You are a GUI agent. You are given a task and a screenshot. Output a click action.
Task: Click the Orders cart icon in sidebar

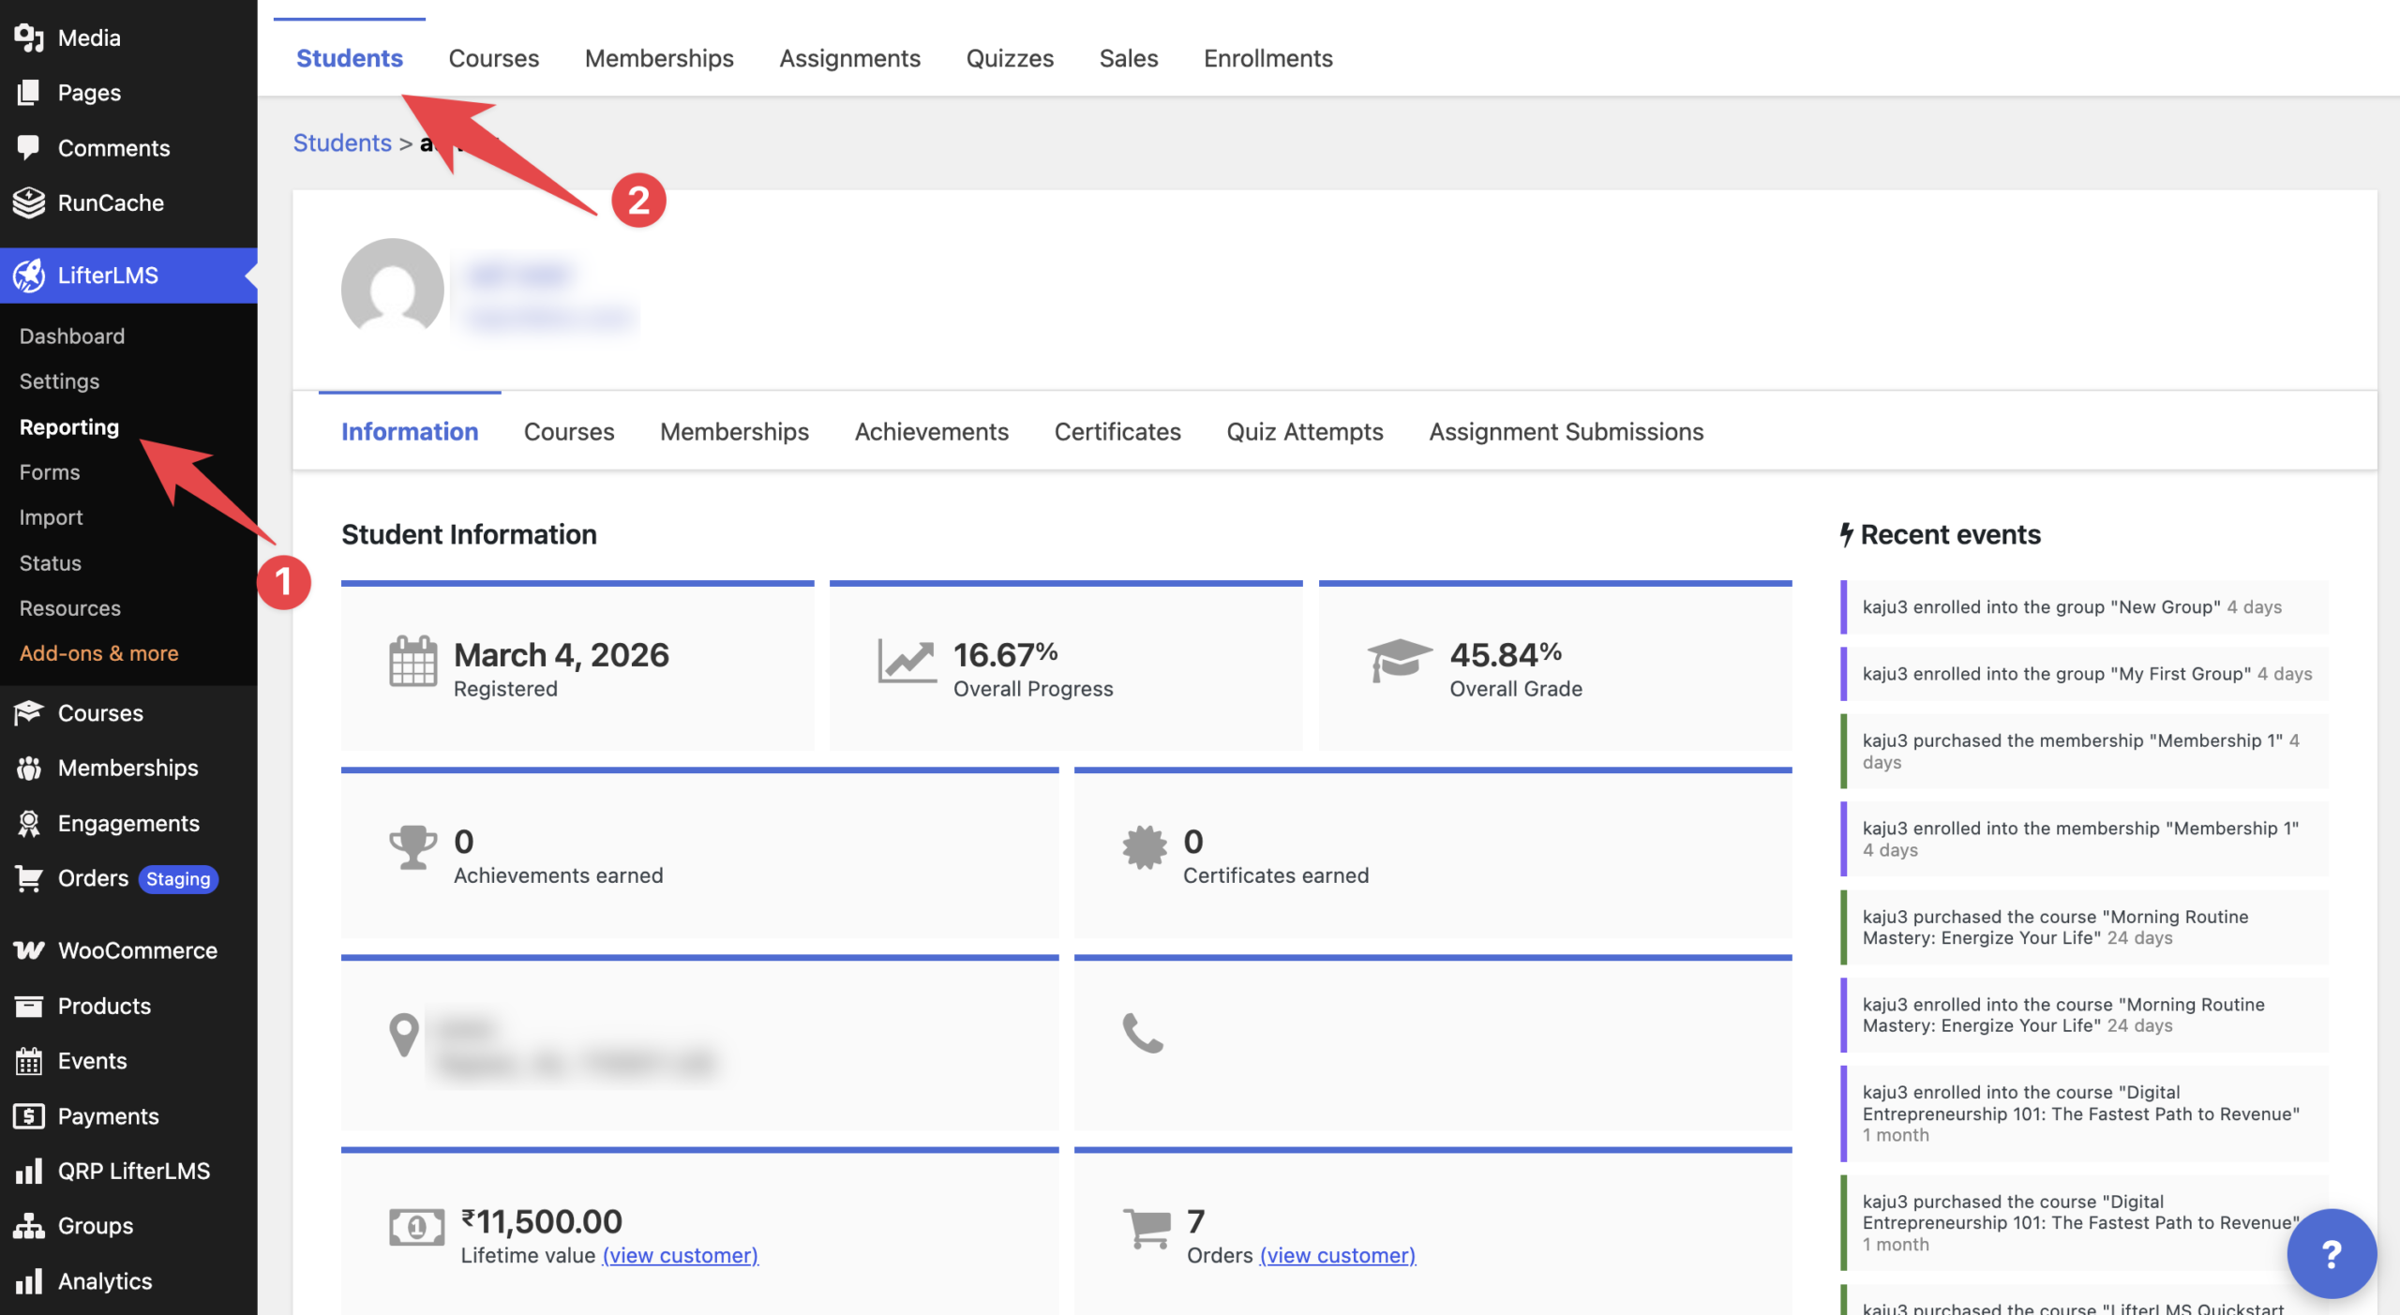click(x=29, y=878)
